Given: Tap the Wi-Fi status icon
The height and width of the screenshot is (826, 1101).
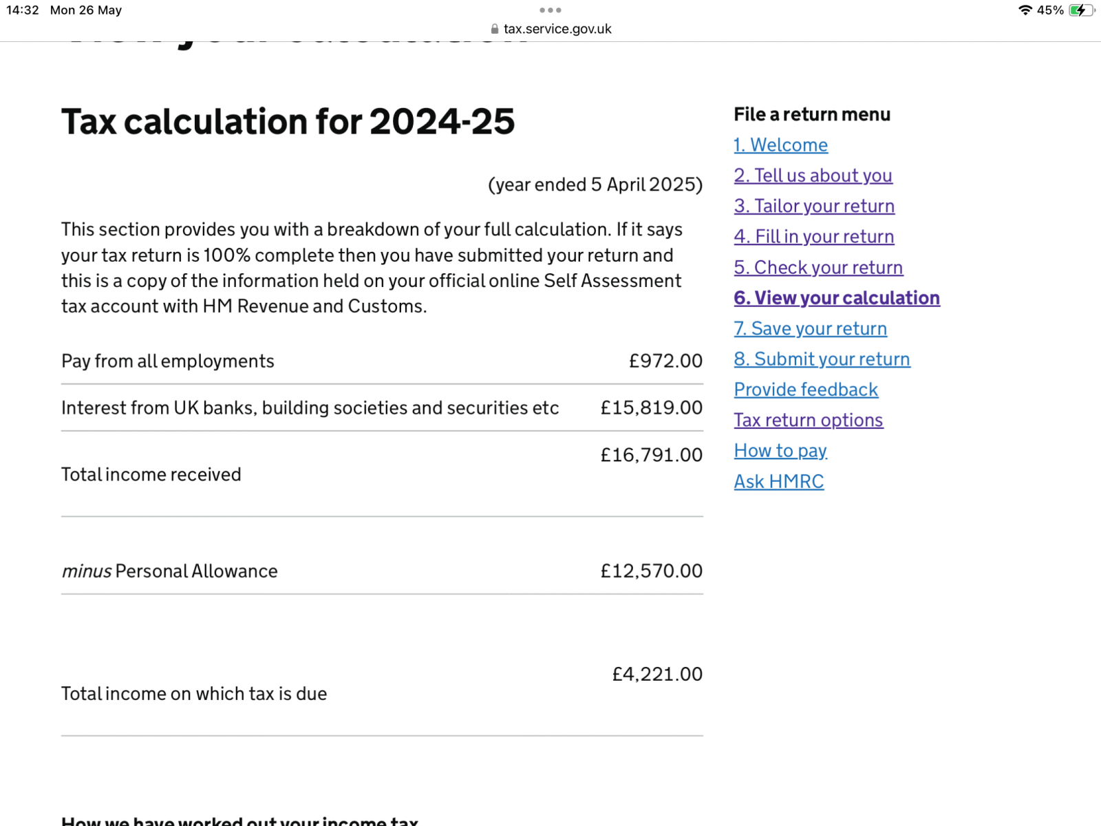Looking at the screenshot, I should [1025, 10].
